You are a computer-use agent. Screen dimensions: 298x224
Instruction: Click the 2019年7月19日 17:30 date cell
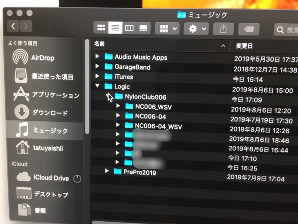click(262, 120)
